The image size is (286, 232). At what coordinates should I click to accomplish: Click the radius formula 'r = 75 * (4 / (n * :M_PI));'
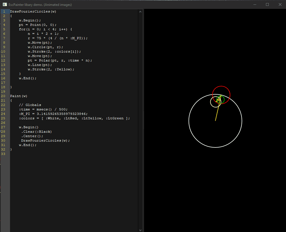click(58, 38)
